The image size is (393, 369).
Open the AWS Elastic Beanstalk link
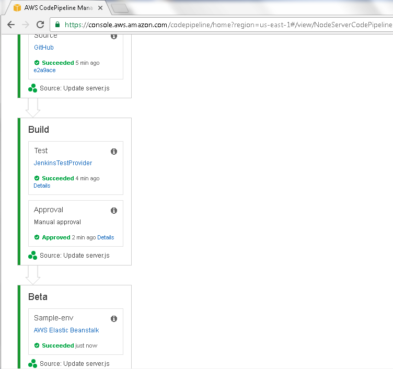tap(66, 330)
